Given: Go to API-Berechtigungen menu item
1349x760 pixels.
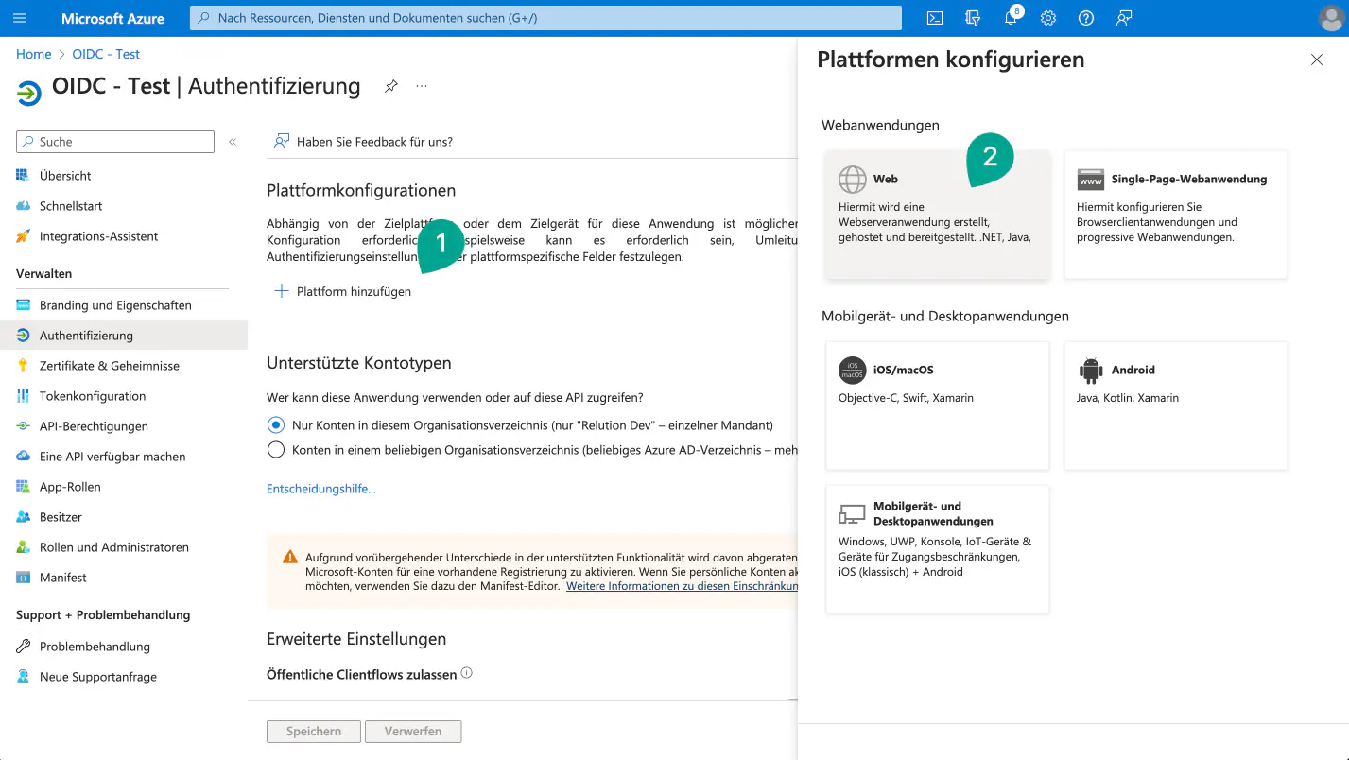Looking at the screenshot, I should click(x=94, y=426).
